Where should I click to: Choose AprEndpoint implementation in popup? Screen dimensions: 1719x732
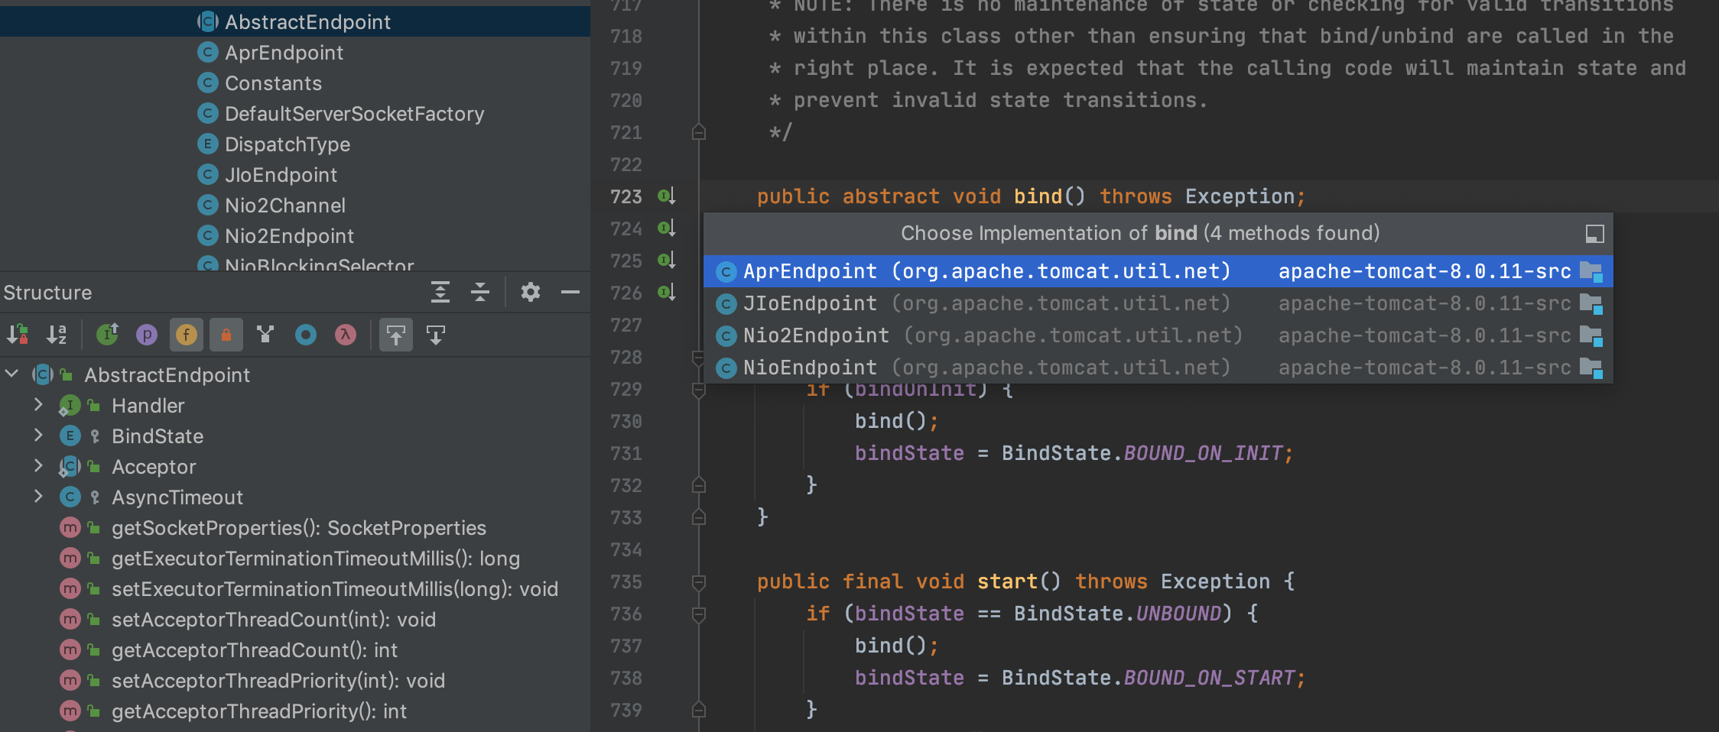[x=1158, y=271]
